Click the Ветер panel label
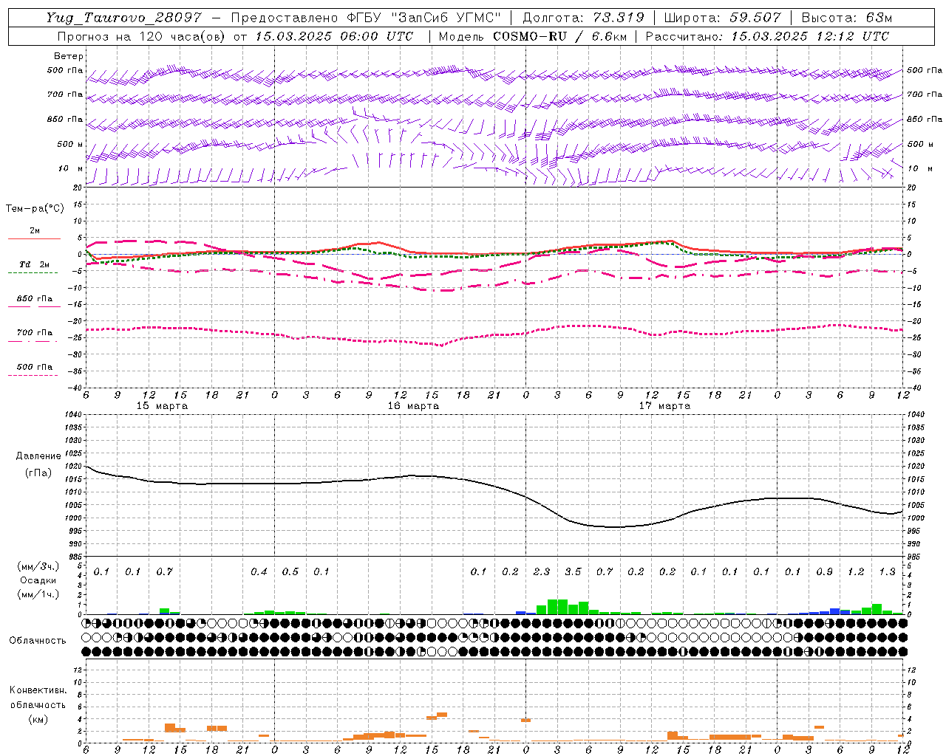The height and width of the screenshot is (756, 946). pos(69,56)
